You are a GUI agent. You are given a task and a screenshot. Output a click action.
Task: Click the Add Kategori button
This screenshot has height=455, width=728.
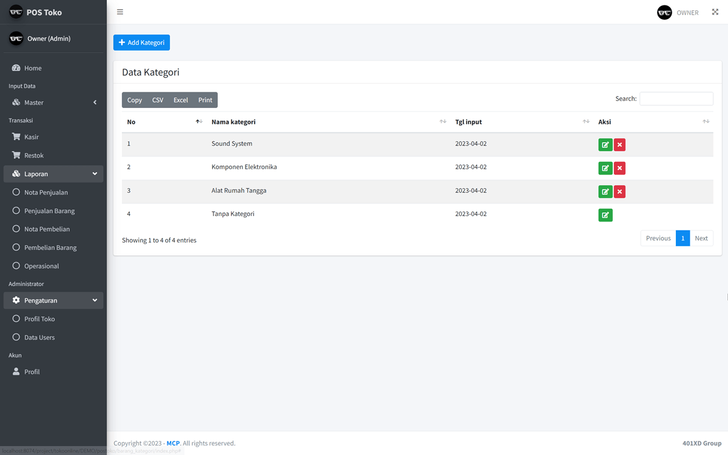[x=141, y=42]
